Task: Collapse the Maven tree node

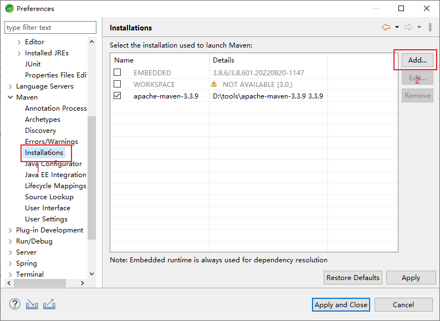Action: point(11,97)
